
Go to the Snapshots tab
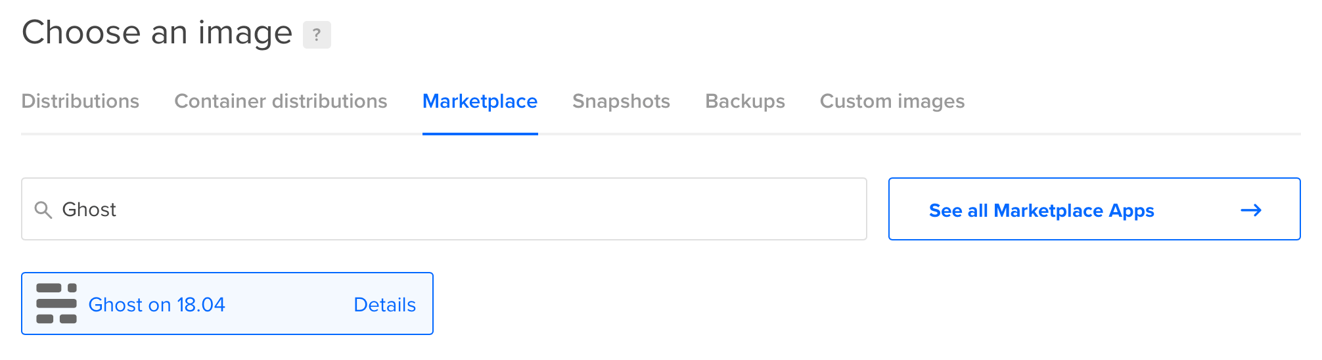click(621, 101)
